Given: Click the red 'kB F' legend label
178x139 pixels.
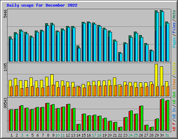Looking at the screenshot, I should pyautogui.click(x=174, y=127).
